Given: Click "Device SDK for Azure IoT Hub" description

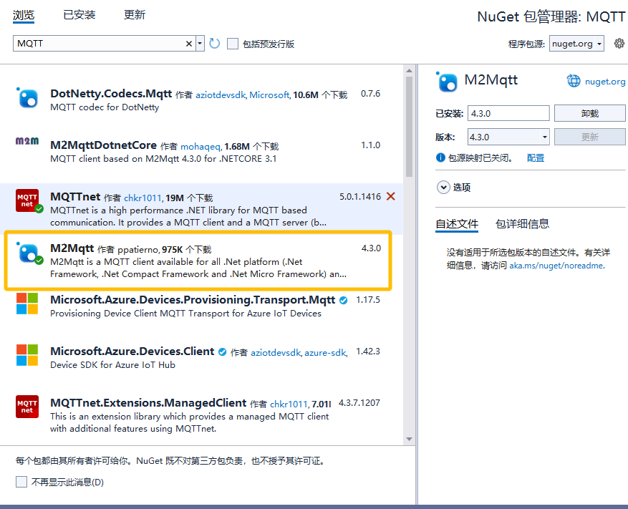Looking at the screenshot, I should (112, 365).
